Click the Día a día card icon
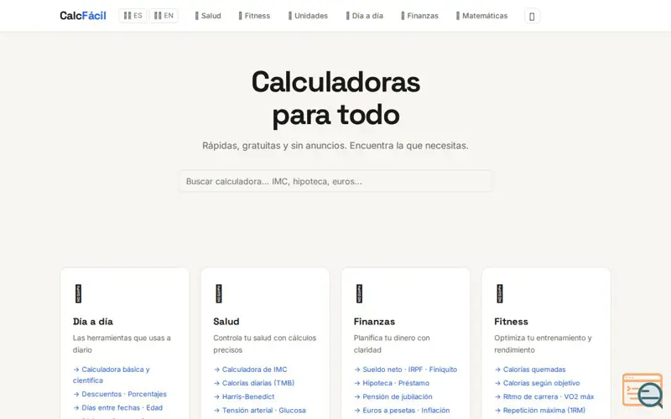The image size is (671, 419). pyautogui.click(x=78, y=294)
